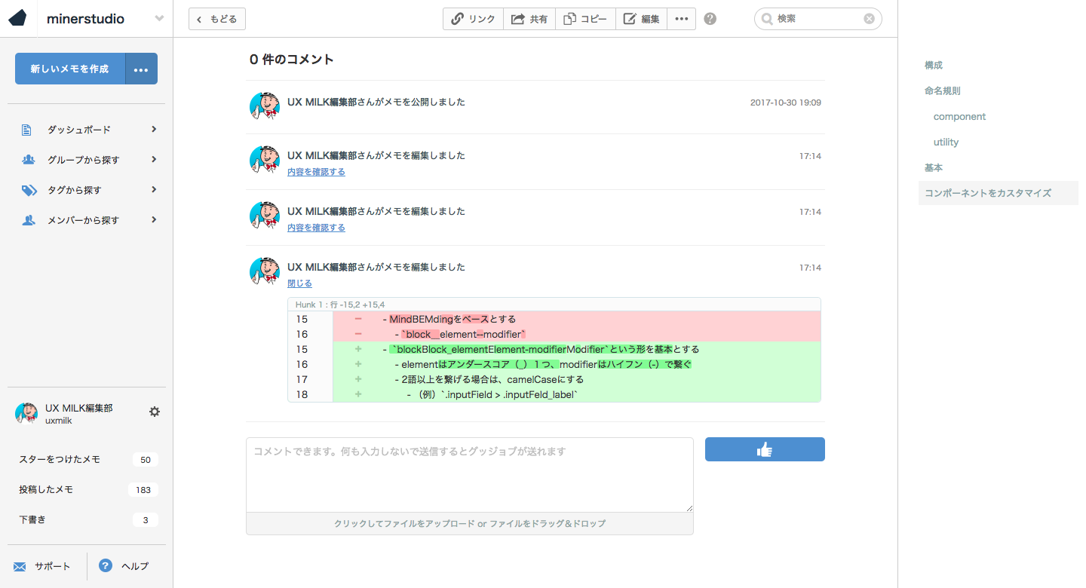Viewport: 1086px width, 588px height.
Task: Click the 新しいメモを作成 button
Action: pos(69,69)
